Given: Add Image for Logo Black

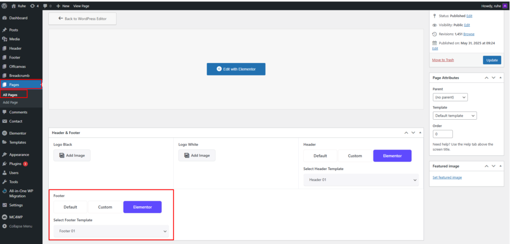Looking at the screenshot, I should tap(72, 156).
